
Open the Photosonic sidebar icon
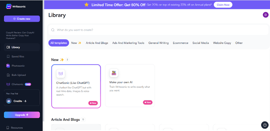coord(8,66)
